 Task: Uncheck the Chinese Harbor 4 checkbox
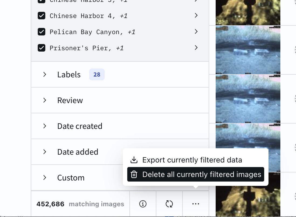[42, 16]
